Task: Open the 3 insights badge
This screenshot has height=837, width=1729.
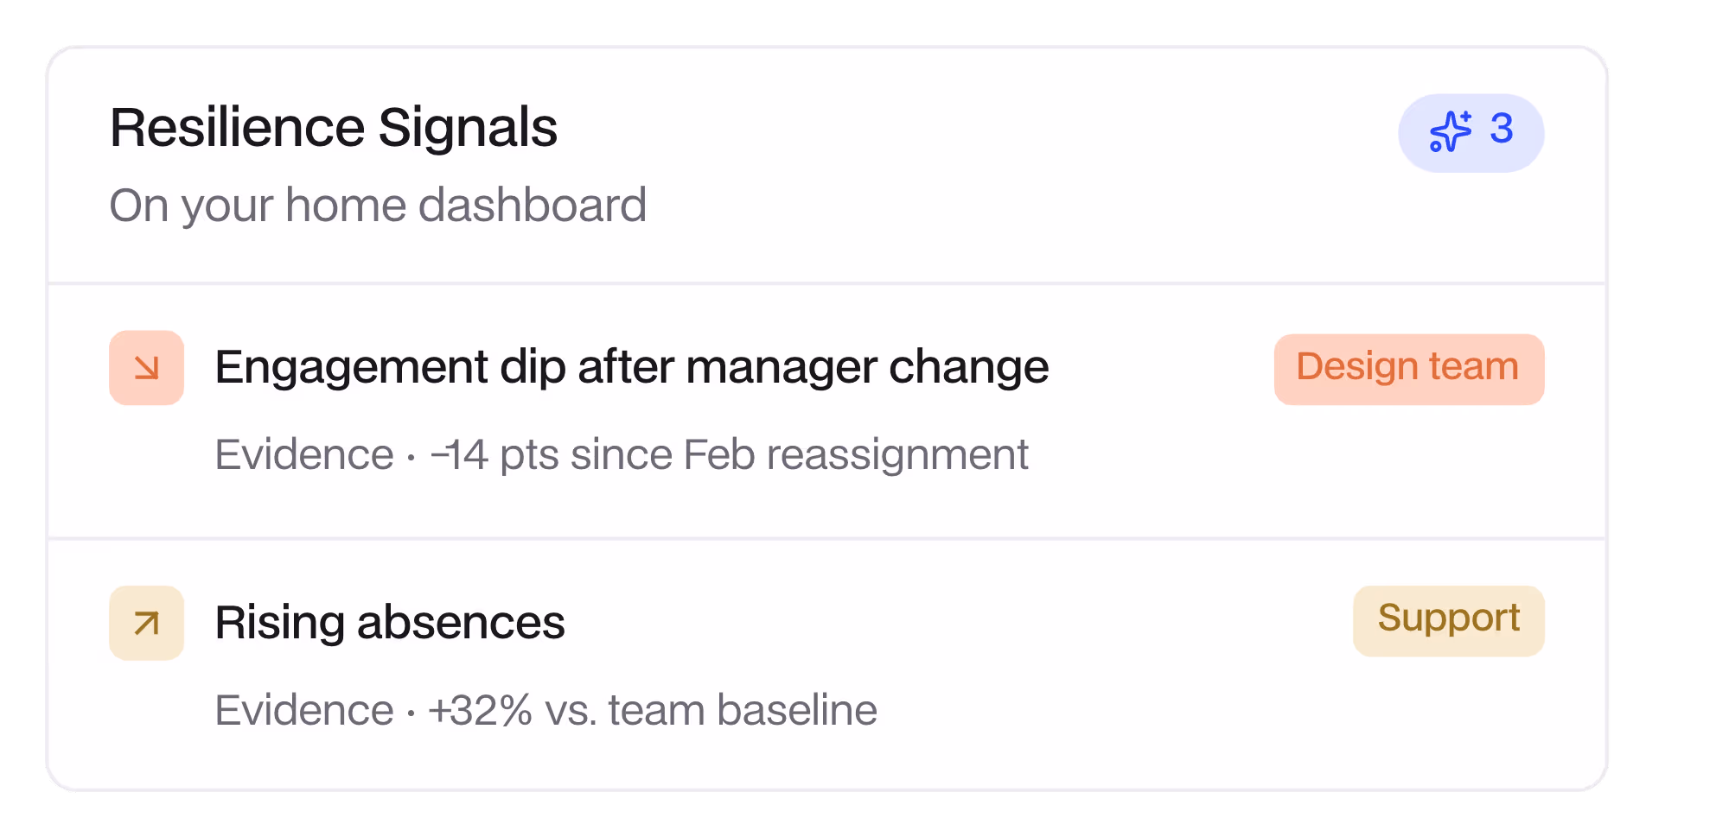Action: tap(1471, 133)
